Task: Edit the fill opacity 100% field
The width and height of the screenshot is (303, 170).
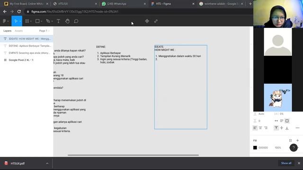Action: (278, 148)
